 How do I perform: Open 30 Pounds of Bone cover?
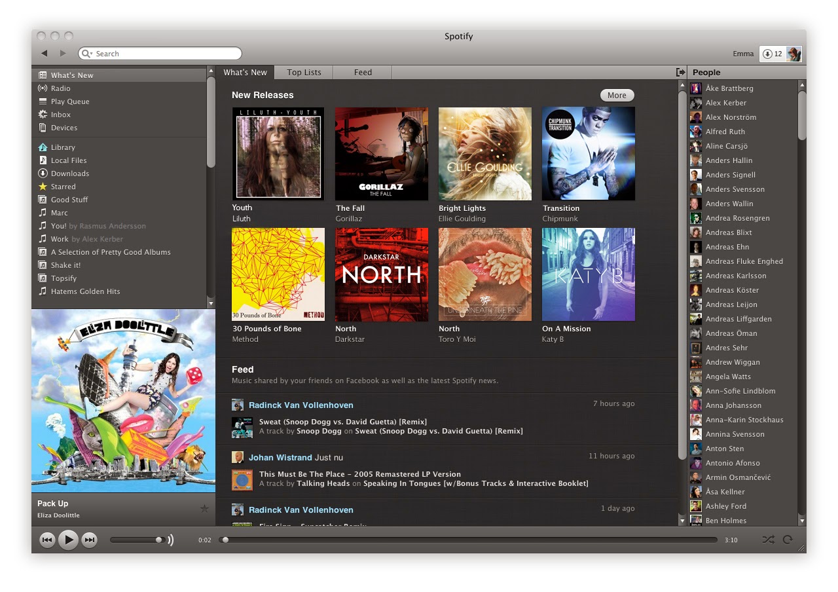coord(278,274)
